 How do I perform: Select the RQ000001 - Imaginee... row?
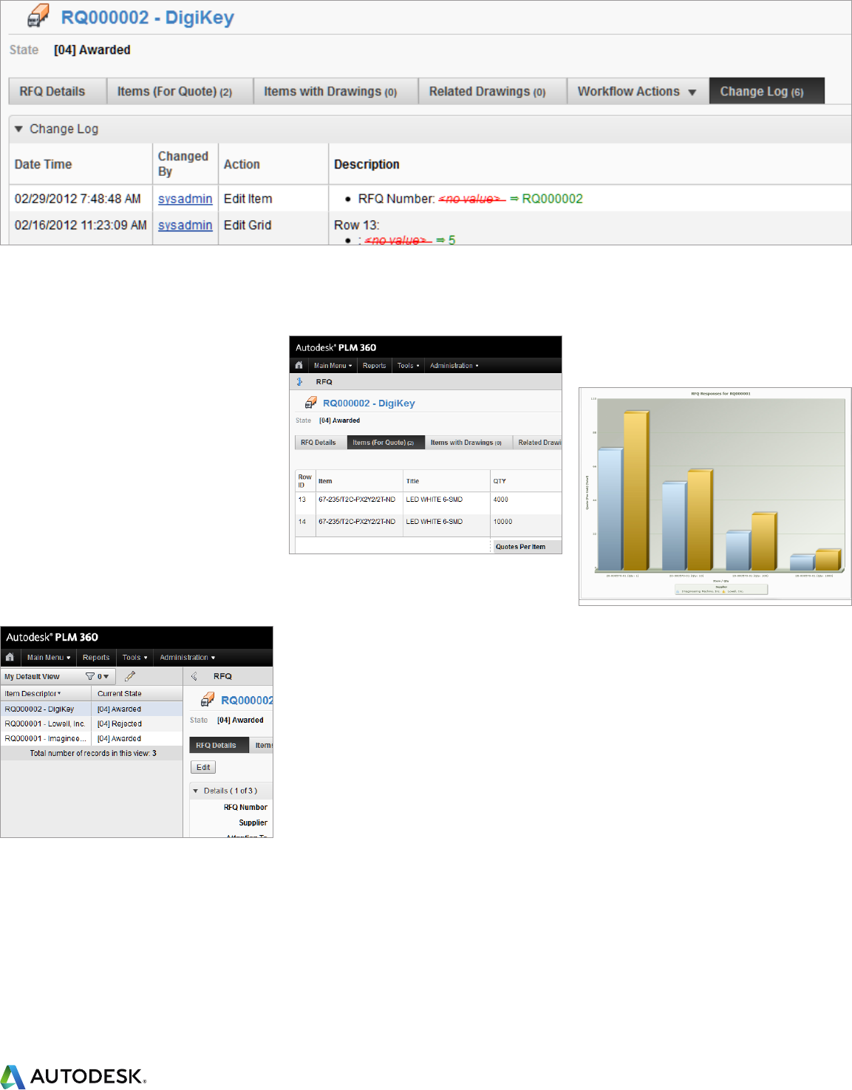tap(92, 738)
